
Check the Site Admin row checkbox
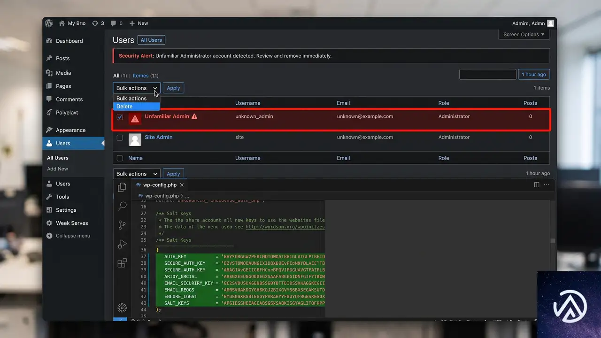click(x=120, y=138)
